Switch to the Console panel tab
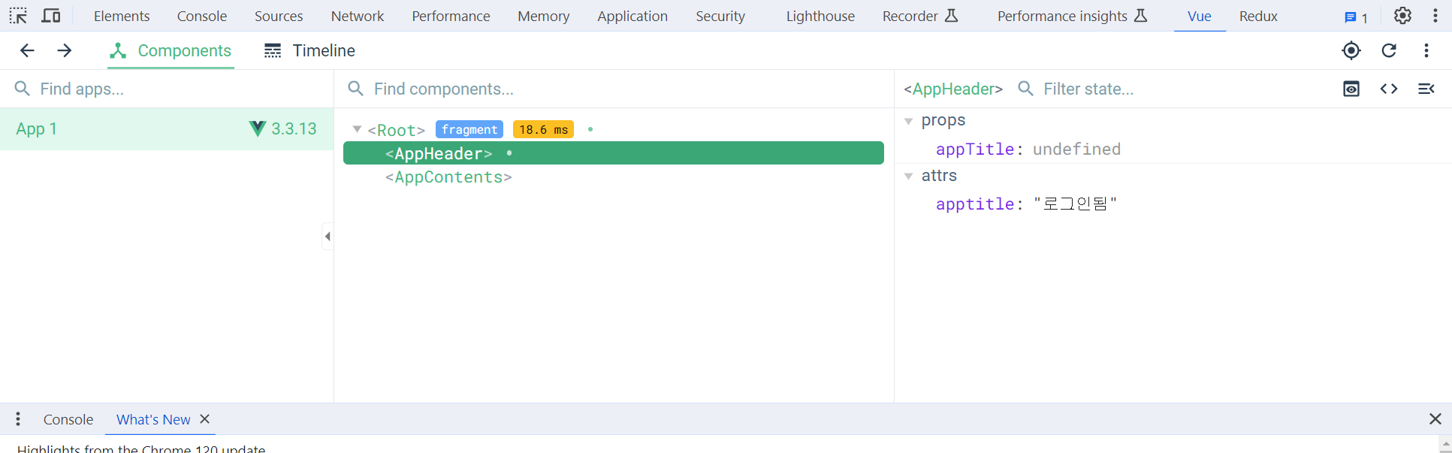1452x453 pixels. (x=202, y=16)
